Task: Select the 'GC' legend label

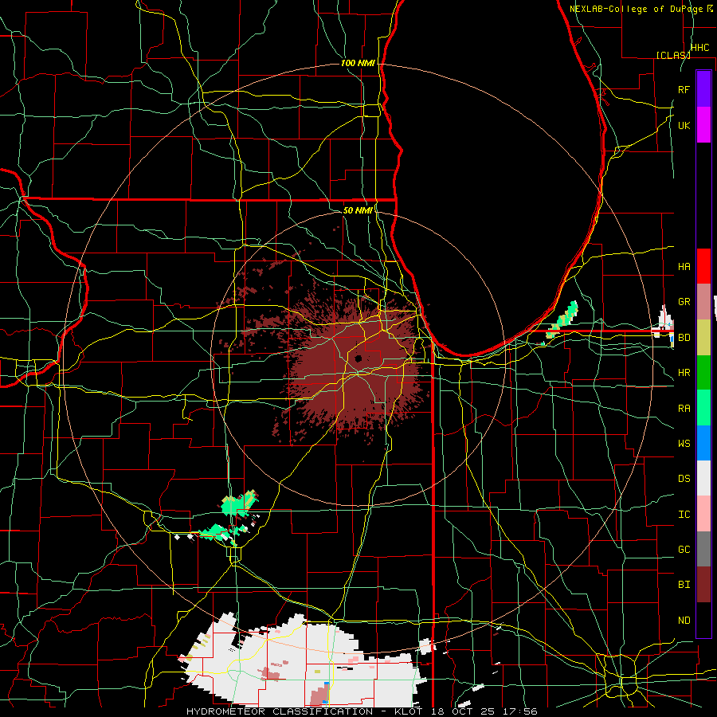Action: pyautogui.click(x=684, y=549)
